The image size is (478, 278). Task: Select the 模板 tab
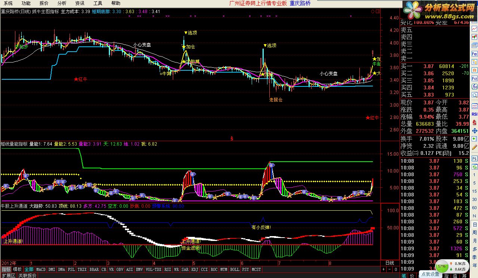(17, 269)
